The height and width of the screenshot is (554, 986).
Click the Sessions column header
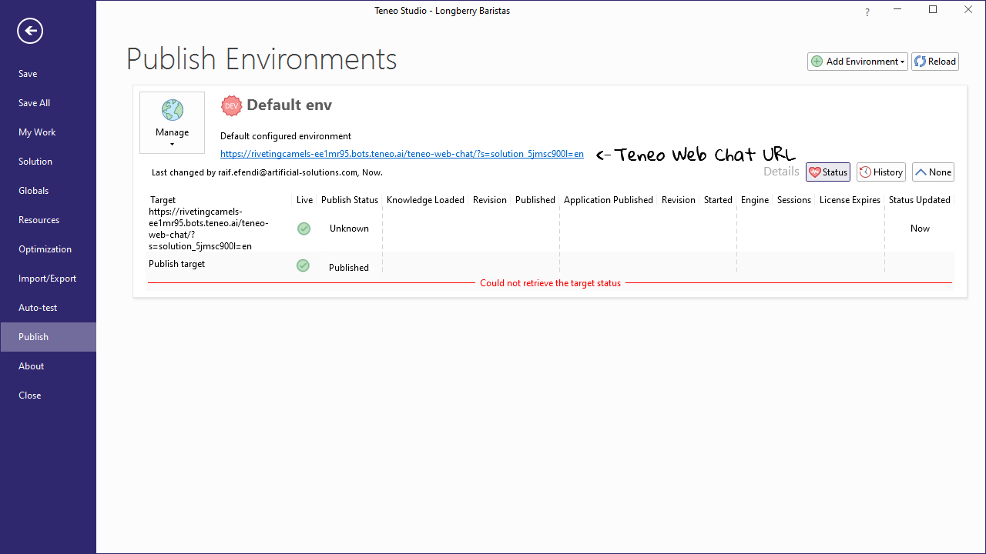click(793, 200)
